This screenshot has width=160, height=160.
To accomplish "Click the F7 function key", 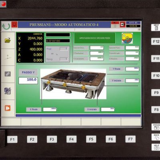I will point(130,139).
